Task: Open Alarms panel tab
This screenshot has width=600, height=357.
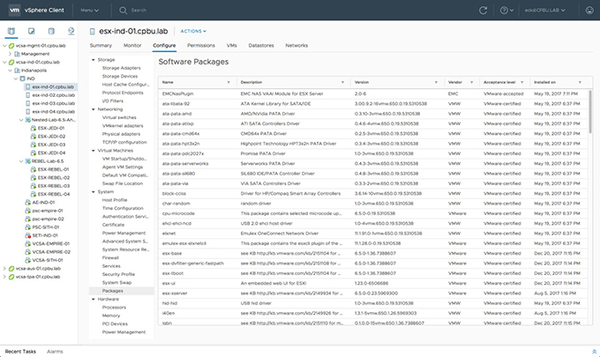Action: tap(55, 352)
